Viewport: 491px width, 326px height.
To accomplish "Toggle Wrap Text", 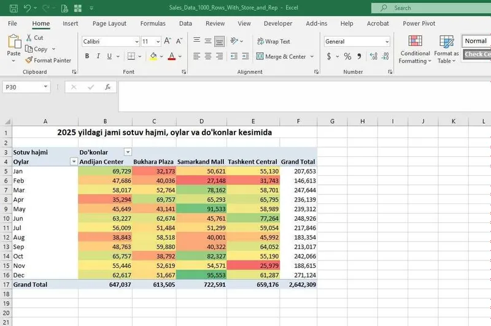I will coord(273,41).
